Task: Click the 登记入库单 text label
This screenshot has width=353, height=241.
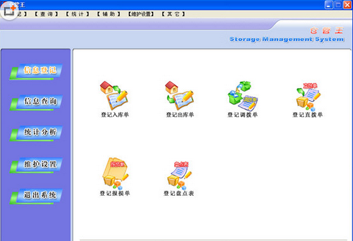Action: (x=115, y=115)
